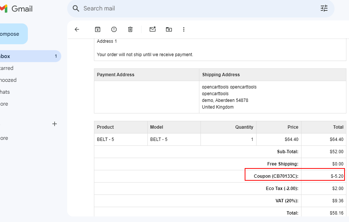Type in the Search mail field
This screenshot has width=349, height=222.
[197, 9]
